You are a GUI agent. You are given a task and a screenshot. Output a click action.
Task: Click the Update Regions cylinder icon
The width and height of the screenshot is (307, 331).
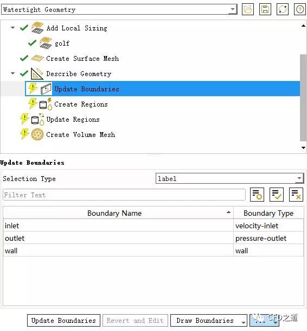click(37, 120)
